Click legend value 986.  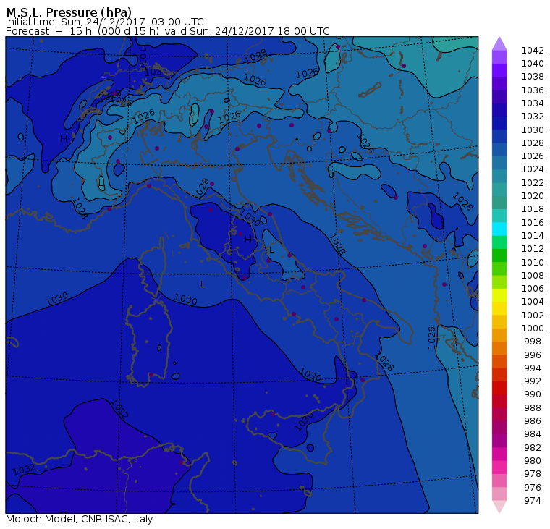click(536, 420)
